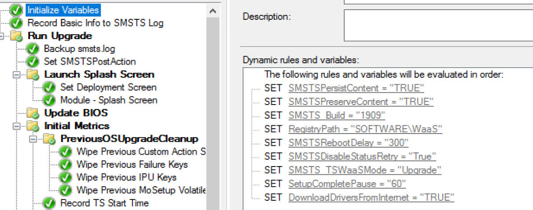This screenshot has height=210, width=533.
Task: Open the SMSTS_Build = "1909" variable link
Action: pyautogui.click(x=337, y=116)
